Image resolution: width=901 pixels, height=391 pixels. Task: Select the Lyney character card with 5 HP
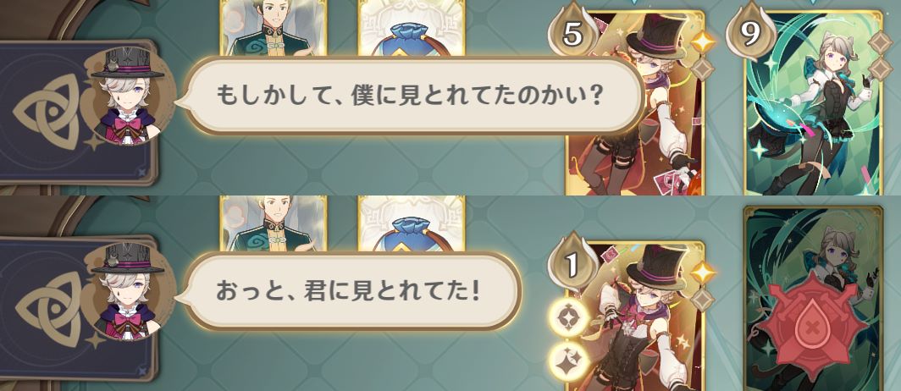coord(635,102)
